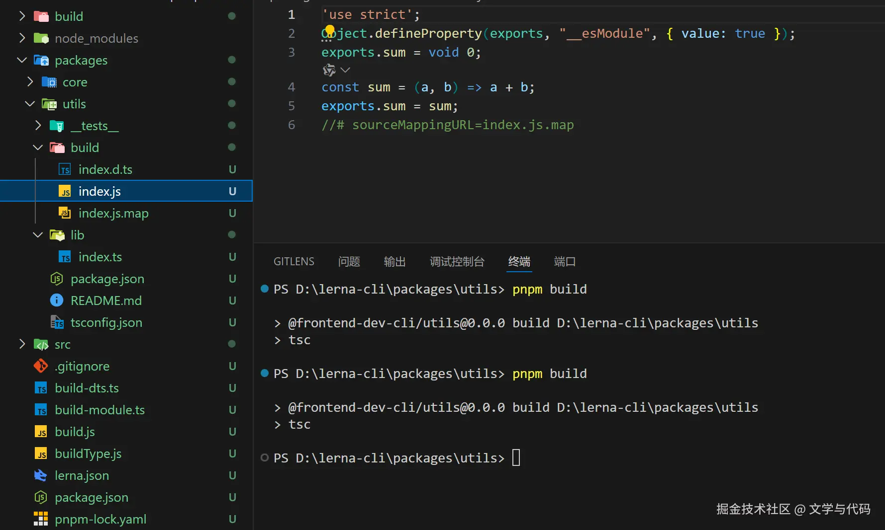This screenshot has width=885, height=530.
Task: Expand the core folder chevron
Action: (x=30, y=82)
